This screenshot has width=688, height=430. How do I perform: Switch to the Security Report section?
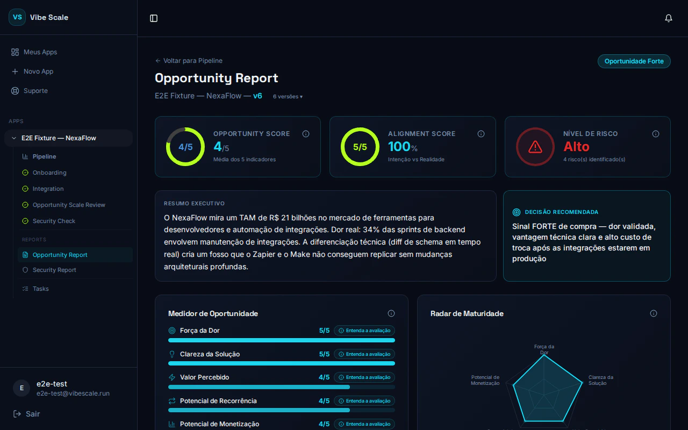coord(54,270)
